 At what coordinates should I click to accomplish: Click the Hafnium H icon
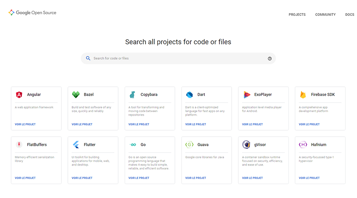(x=303, y=145)
